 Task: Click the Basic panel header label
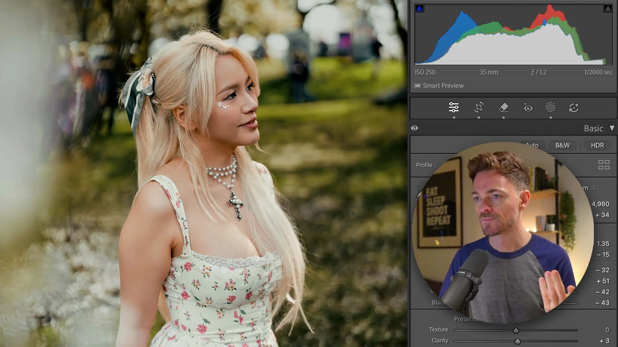pos(593,129)
